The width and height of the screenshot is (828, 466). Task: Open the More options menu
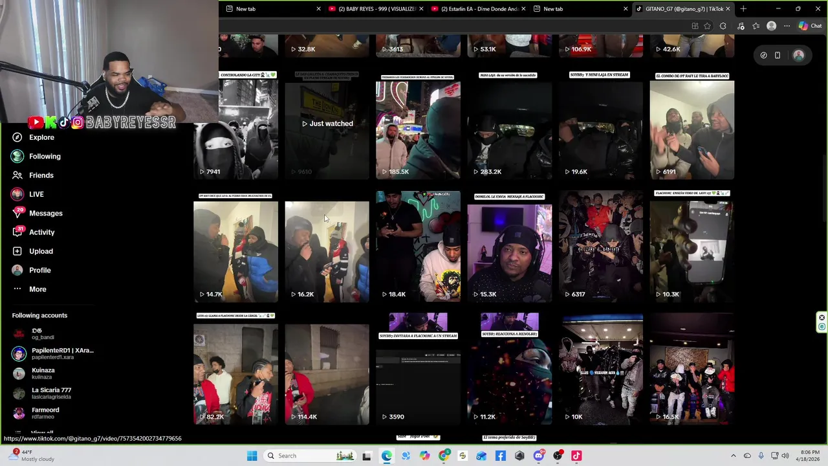coord(29,289)
